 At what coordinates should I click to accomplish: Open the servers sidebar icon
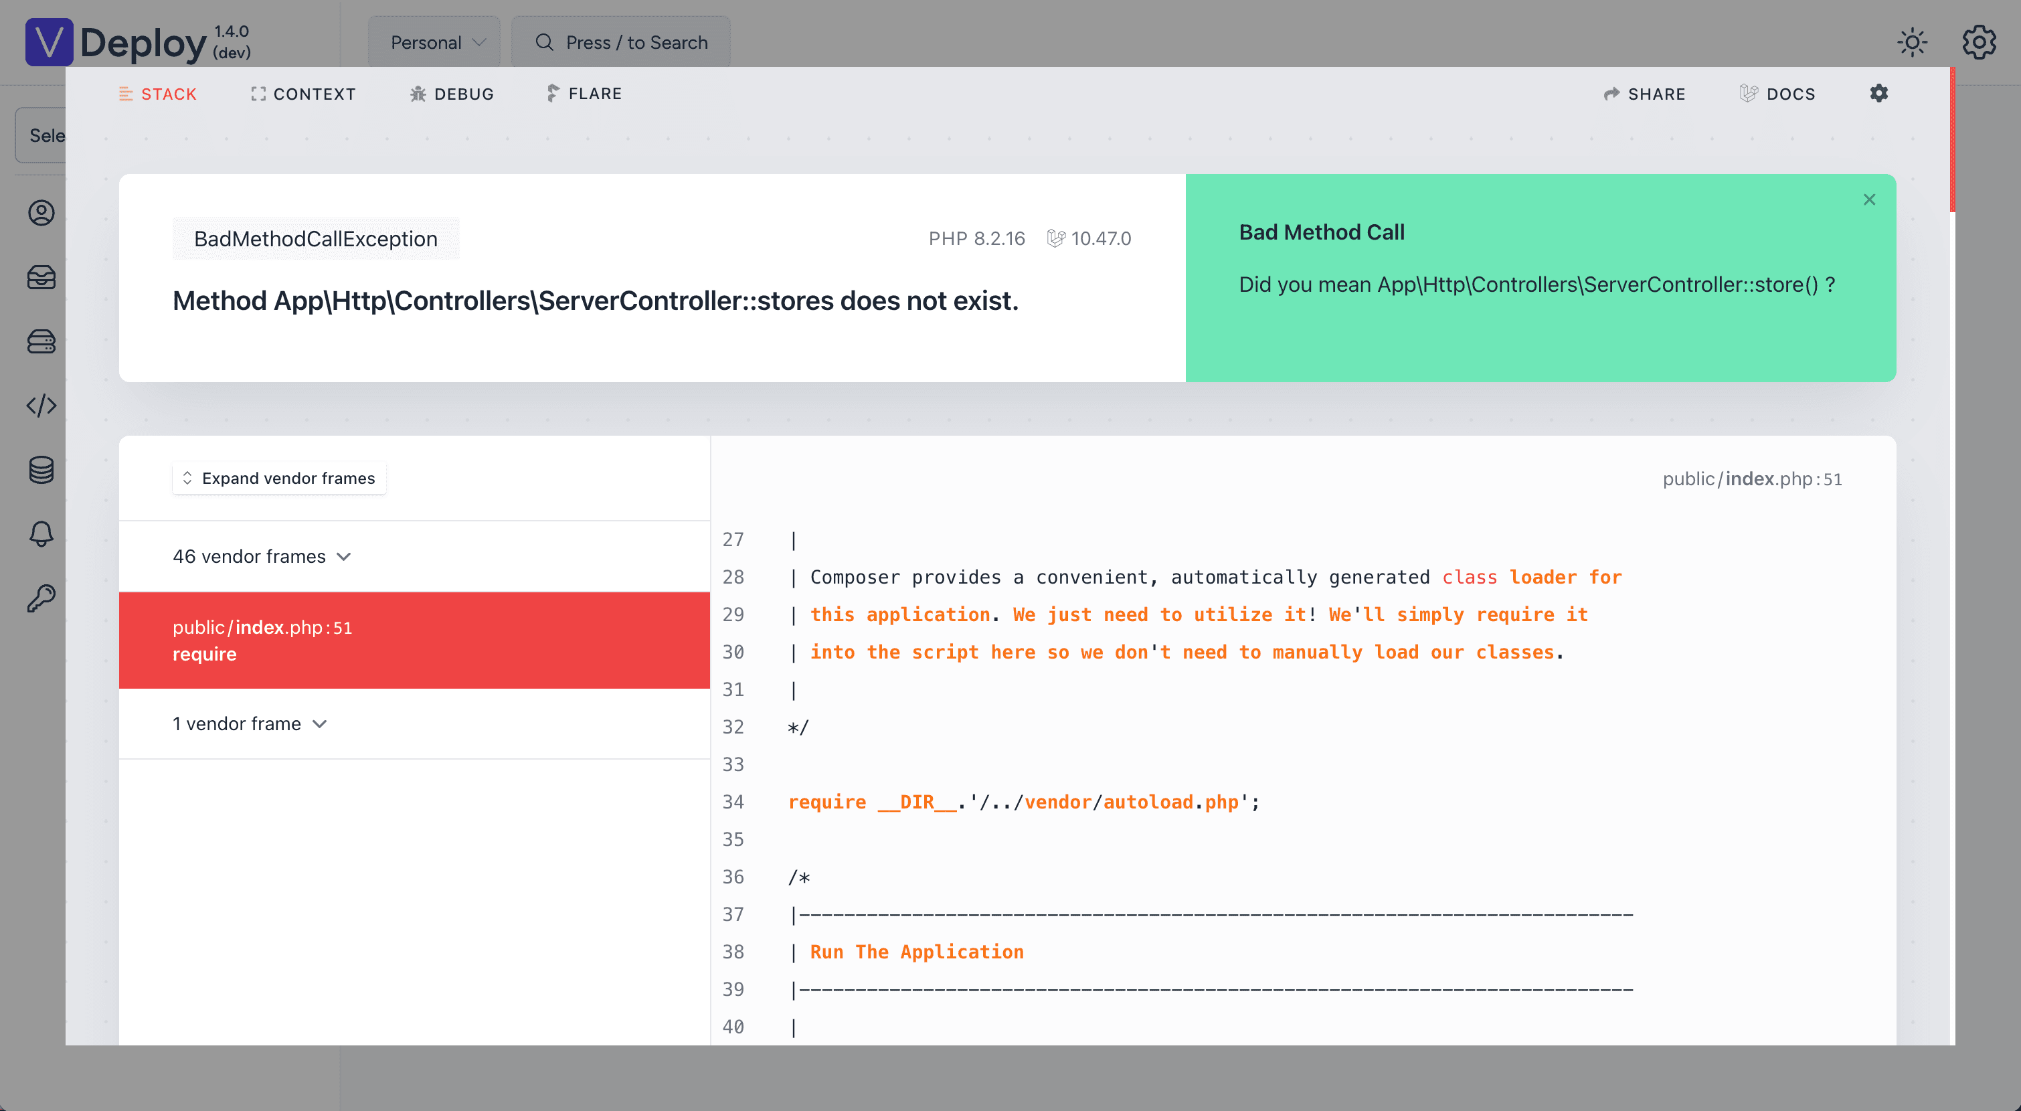(41, 342)
